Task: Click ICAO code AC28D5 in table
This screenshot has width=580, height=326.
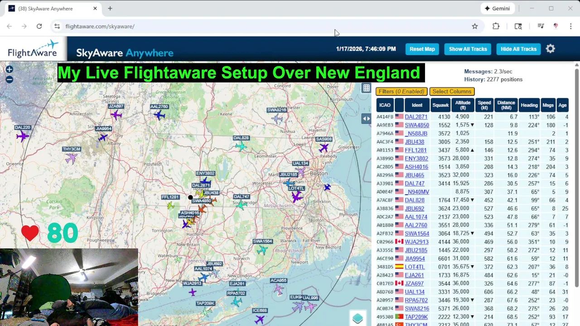Action: 385,167
